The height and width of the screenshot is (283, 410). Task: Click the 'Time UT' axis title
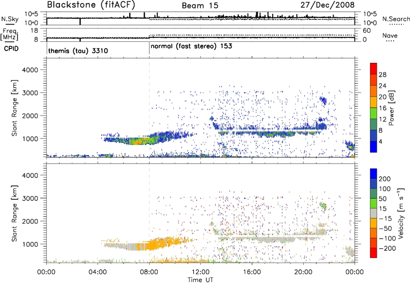tap(200, 280)
